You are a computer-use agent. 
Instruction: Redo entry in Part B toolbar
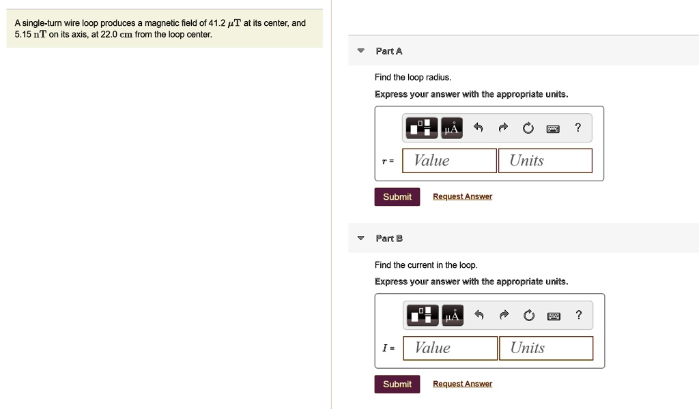pos(504,315)
